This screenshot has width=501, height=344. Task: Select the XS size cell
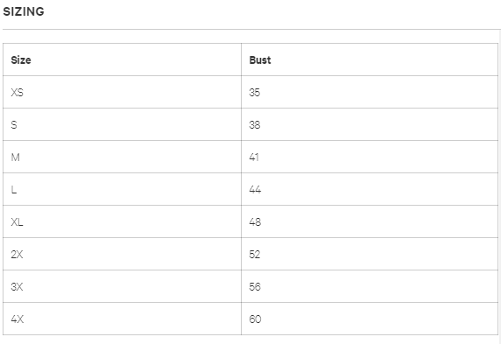pyautogui.click(x=122, y=92)
